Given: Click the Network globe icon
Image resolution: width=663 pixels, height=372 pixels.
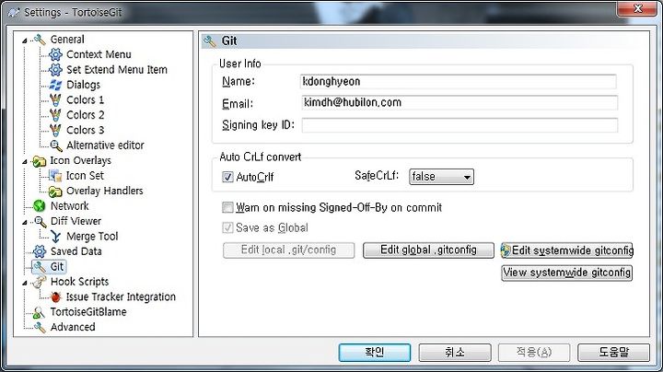Looking at the screenshot, I should coord(40,206).
